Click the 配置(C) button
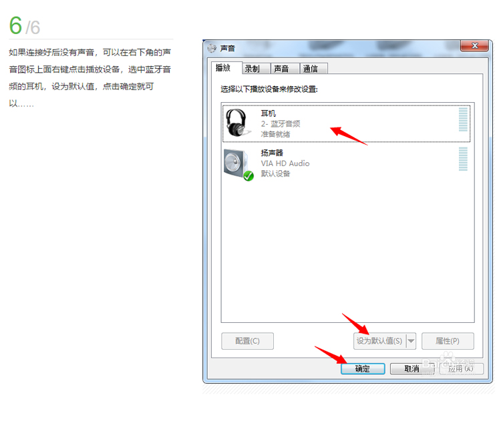This screenshot has width=501, height=425. 247,341
